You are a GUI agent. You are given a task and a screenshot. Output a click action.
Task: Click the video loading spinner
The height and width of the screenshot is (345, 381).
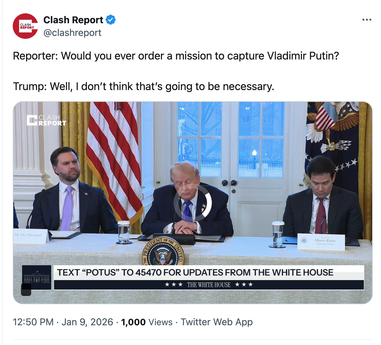tap(192, 202)
